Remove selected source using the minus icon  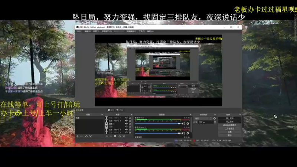coord(111,136)
